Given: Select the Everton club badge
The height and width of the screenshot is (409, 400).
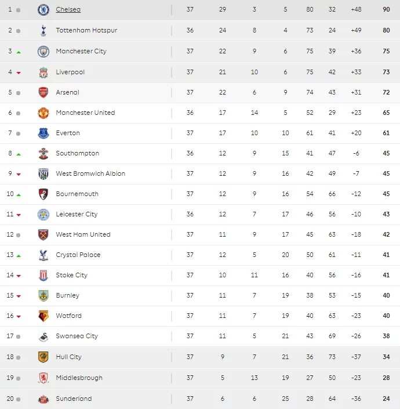Looking at the screenshot, I should coord(43,133).
